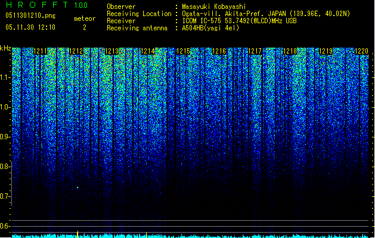Click the 1216 time marker
The width and height of the screenshot is (375, 238).
[219, 51]
